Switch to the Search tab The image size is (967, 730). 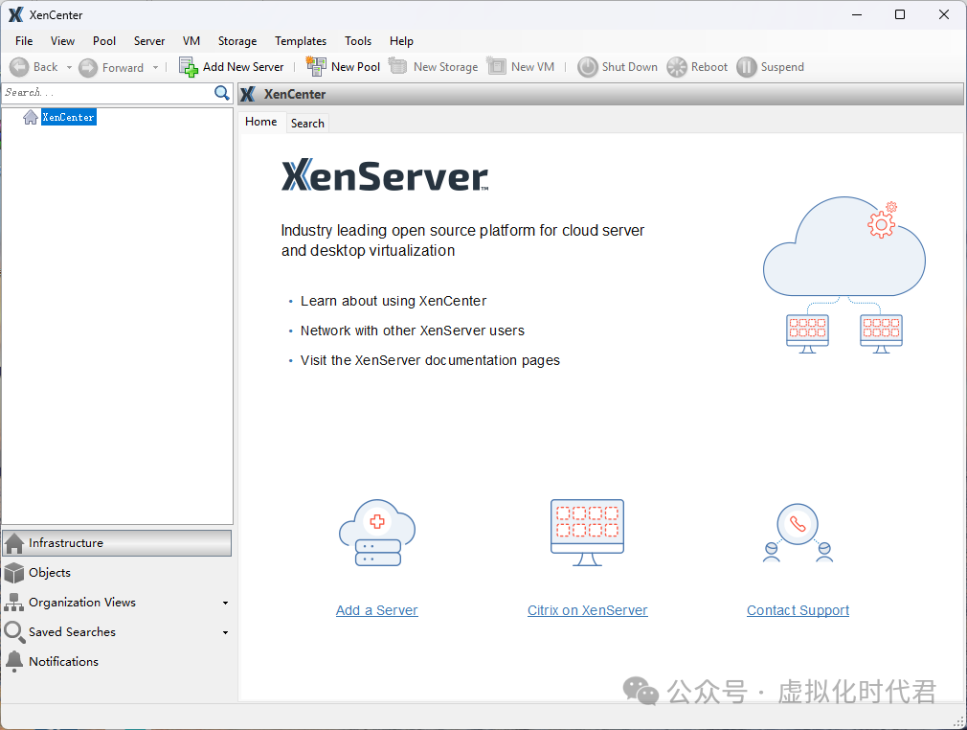[307, 123]
